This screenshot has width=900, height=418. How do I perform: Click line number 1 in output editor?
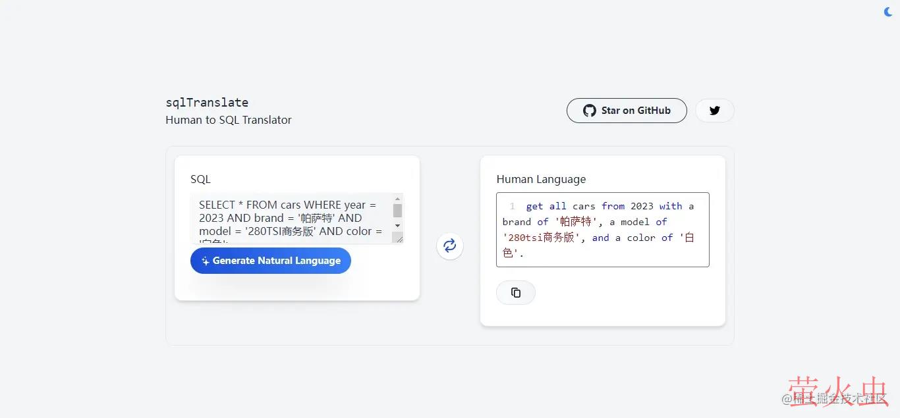(x=512, y=207)
